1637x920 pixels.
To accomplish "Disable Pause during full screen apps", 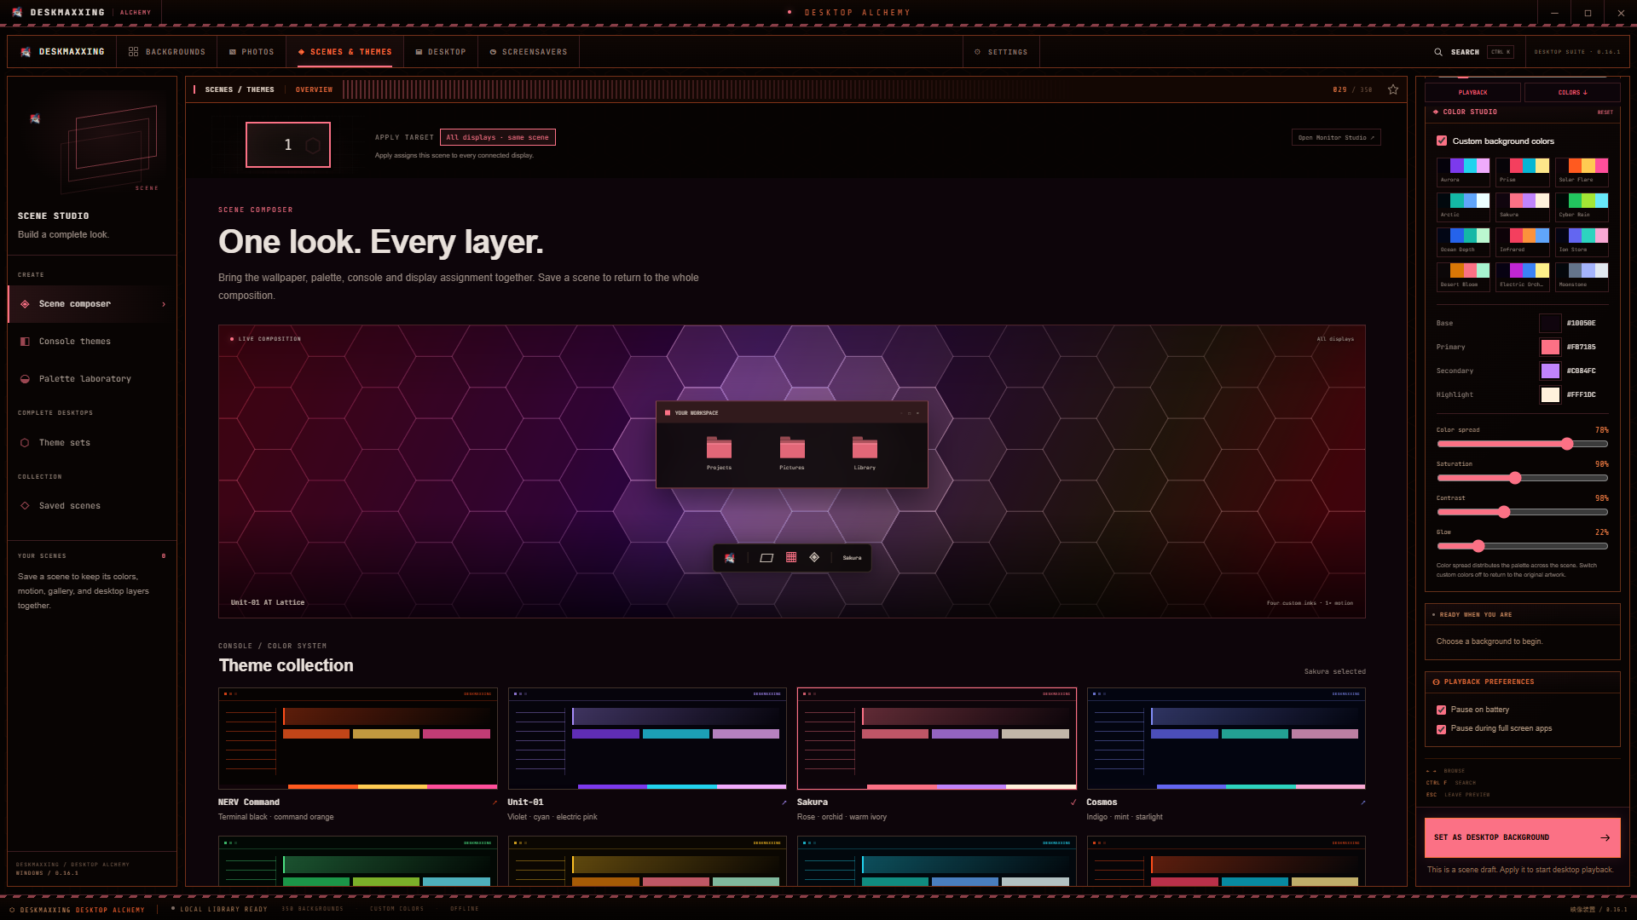I will [1441, 729].
